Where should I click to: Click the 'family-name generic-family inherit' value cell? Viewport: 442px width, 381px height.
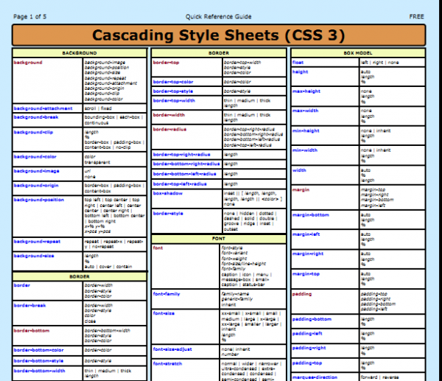point(253,299)
